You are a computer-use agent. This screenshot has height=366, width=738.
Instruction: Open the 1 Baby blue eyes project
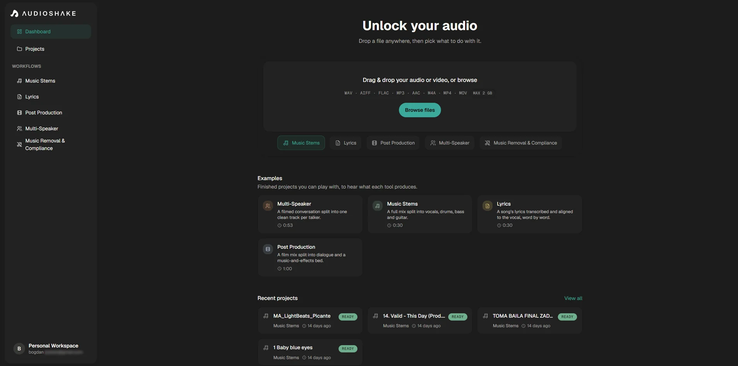[x=310, y=352]
